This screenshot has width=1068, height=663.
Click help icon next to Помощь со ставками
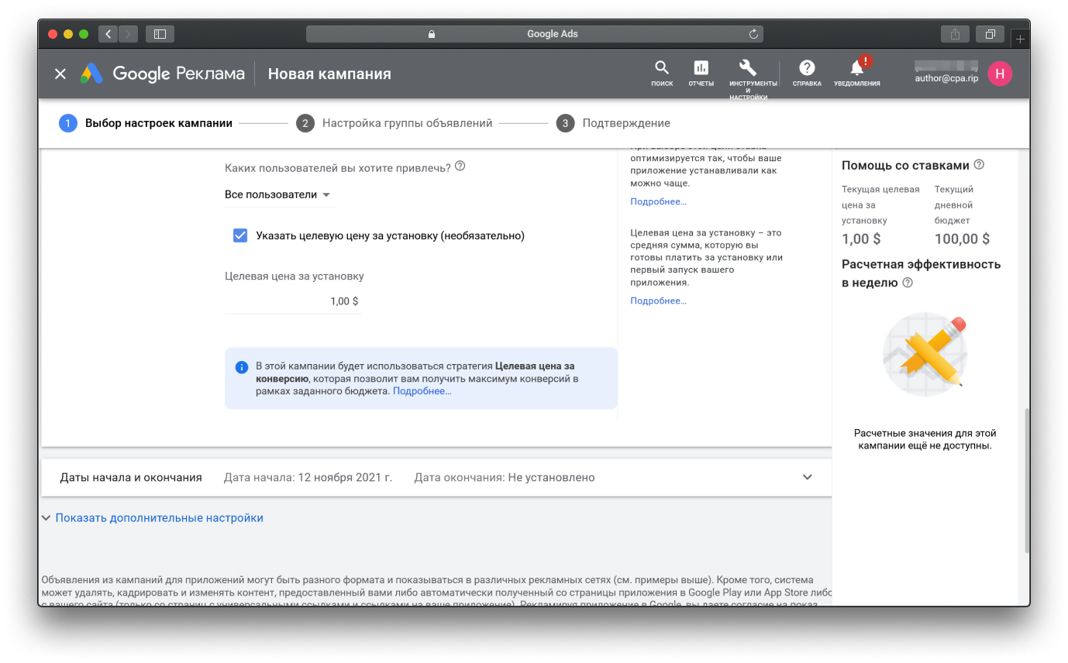point(979,164)
